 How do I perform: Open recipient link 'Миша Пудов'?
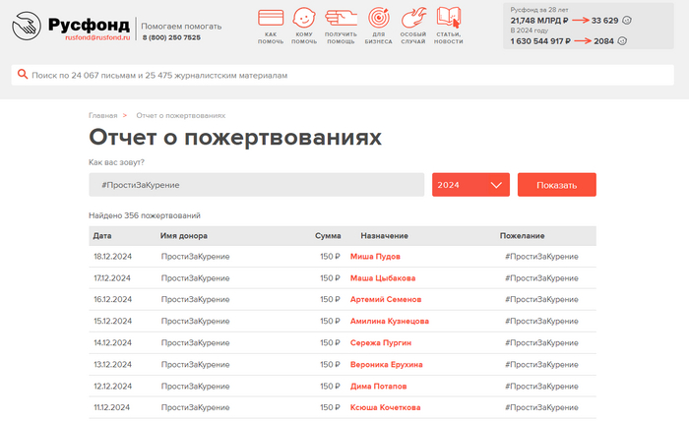click(375, 257)
